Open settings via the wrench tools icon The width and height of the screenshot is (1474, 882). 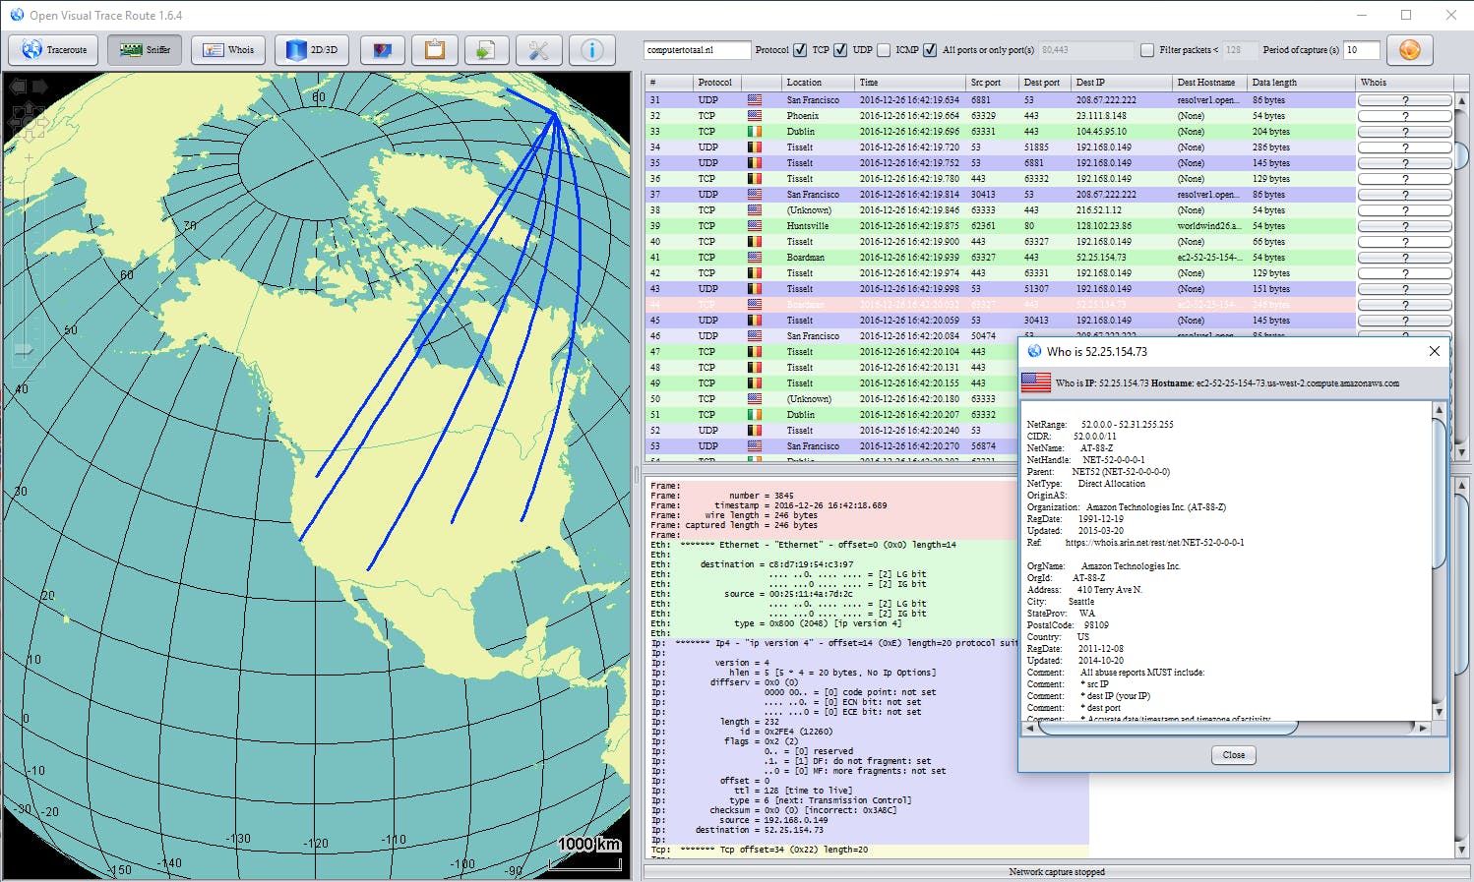tap(539, 50)
